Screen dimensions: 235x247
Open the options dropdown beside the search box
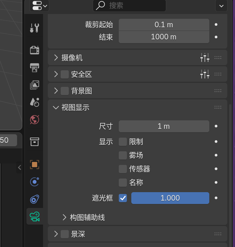[221, 6]
